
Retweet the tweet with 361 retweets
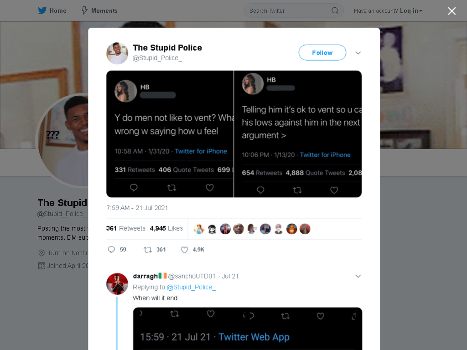148,249
